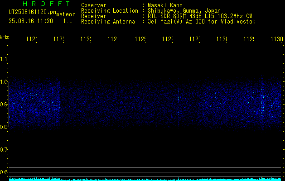
Task: Click the date 25.08.16 11:20 text
Action: click(31, 21)
